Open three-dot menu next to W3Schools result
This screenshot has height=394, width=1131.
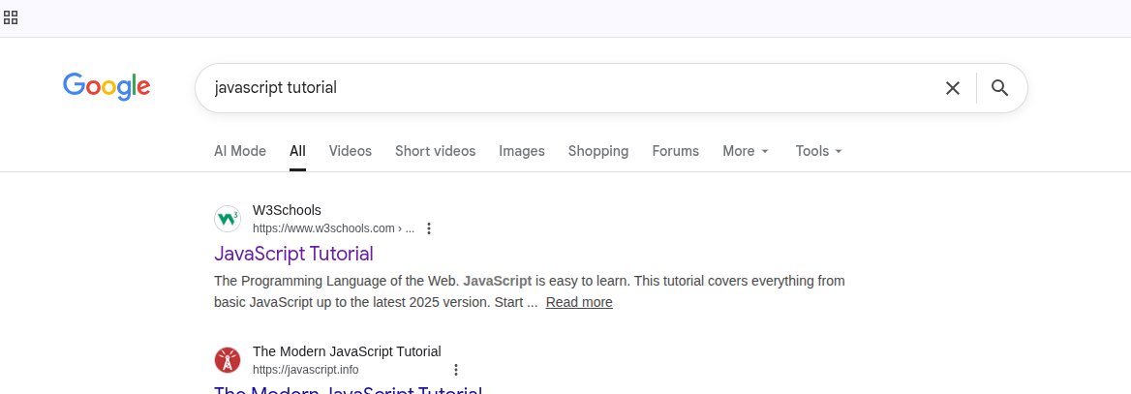coord(429,228)
